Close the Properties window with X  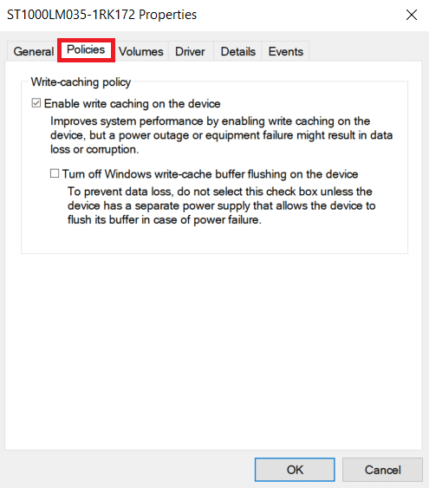[x=412, y=15]
